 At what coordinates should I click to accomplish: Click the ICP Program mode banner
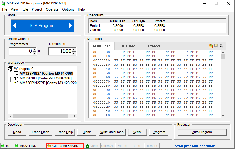point(42,25)
